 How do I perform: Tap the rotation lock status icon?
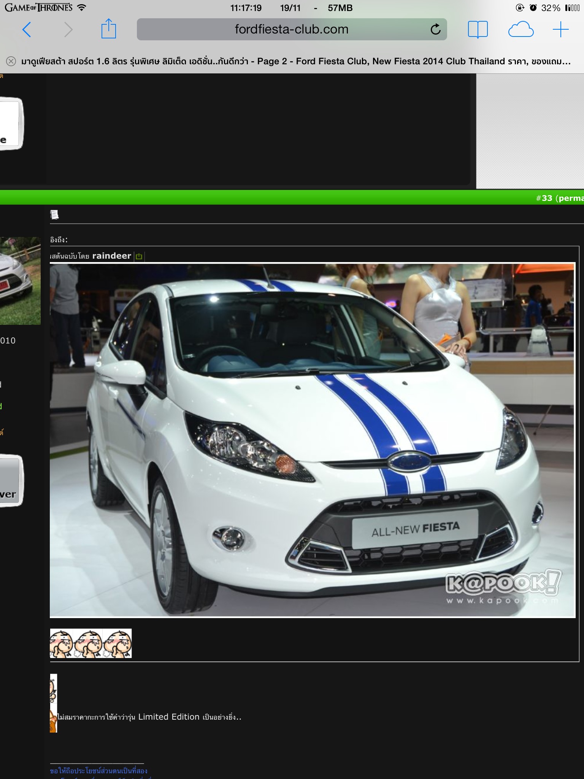click(520, 8)
